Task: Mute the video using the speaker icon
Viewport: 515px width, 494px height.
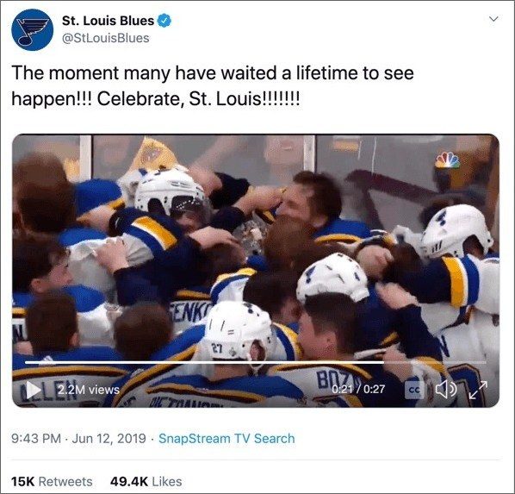Action: (x=446, y=390)
